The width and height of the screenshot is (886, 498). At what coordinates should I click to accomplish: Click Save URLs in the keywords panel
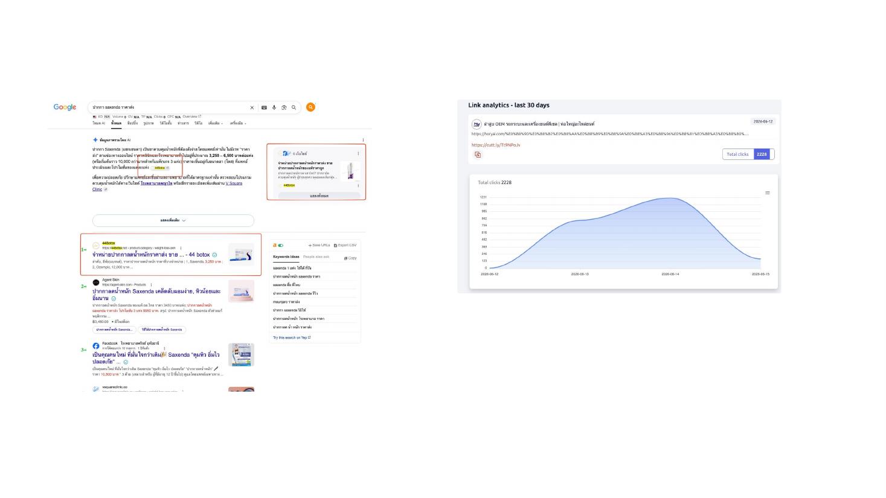click(x=319, y=245)
